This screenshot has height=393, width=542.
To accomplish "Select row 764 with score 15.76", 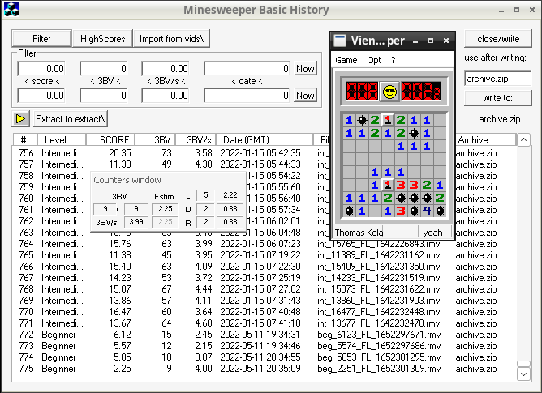I will tap(265, 243).
